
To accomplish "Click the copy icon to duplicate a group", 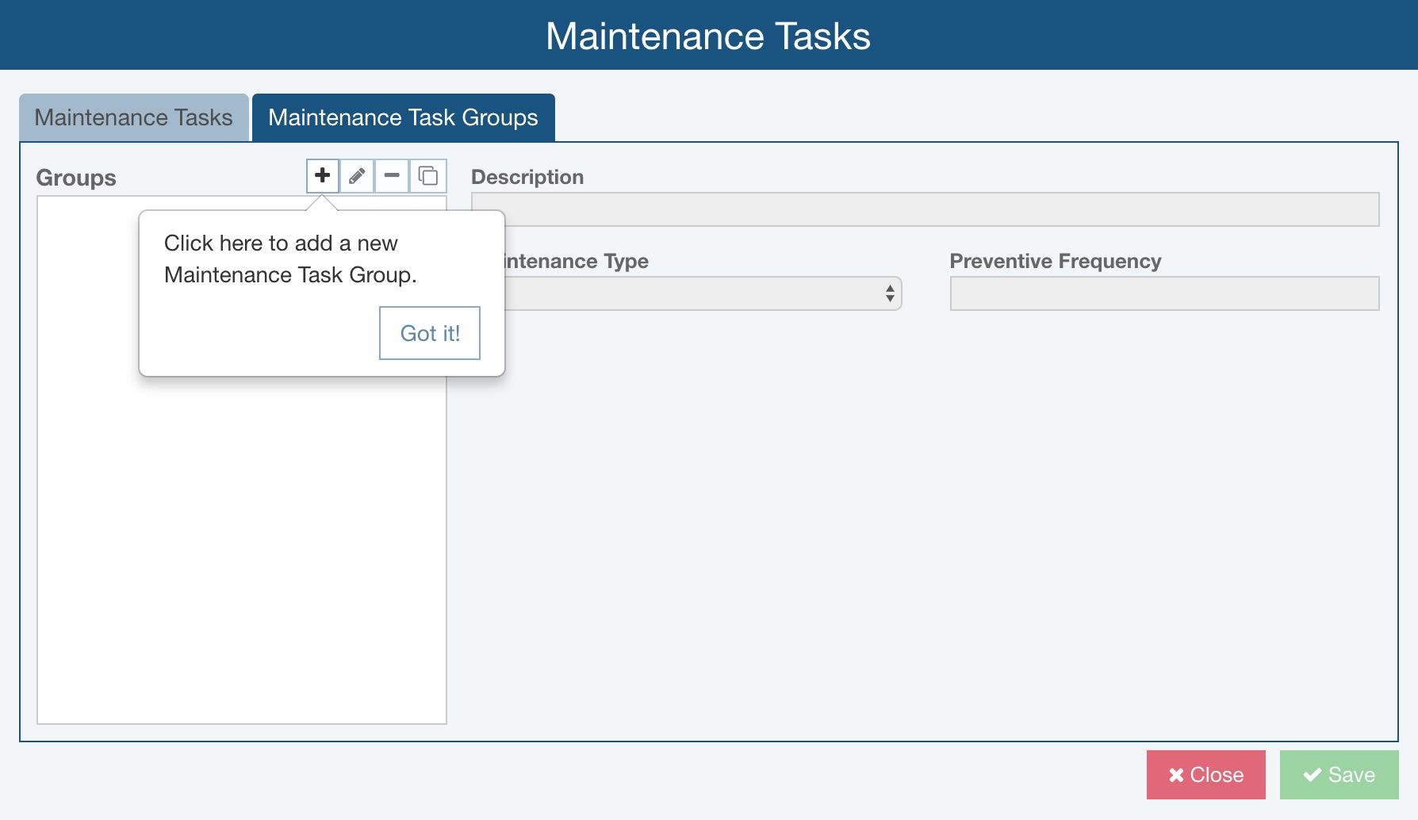I will pos(427,176).
